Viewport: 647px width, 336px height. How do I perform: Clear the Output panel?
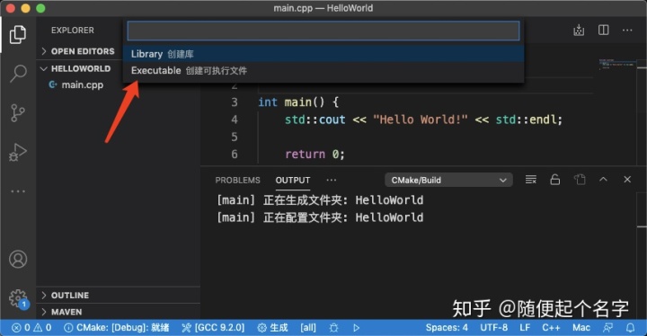(x=531, y=180)
